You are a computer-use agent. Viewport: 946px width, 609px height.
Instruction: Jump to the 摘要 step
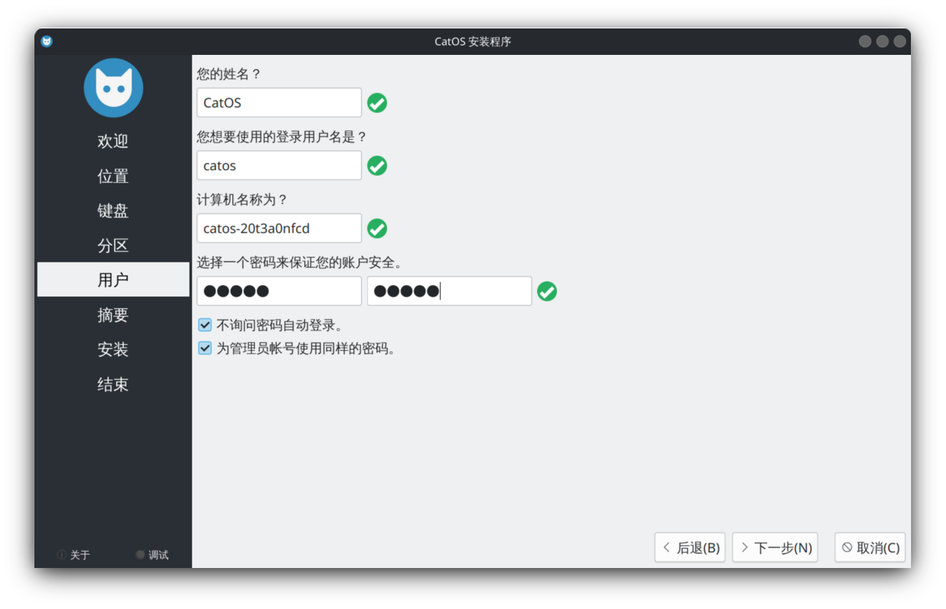click(x=113, y=315)
